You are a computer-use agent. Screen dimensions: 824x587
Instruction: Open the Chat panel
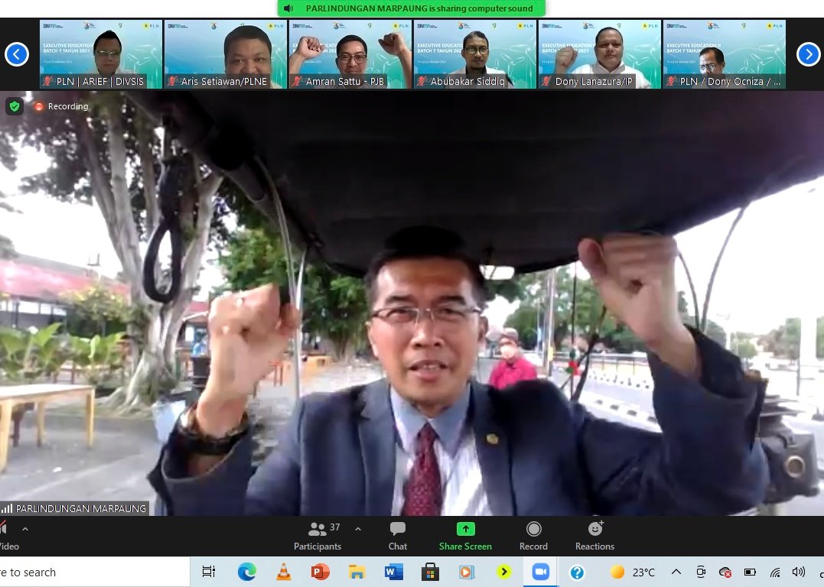(x=397, y=535)
